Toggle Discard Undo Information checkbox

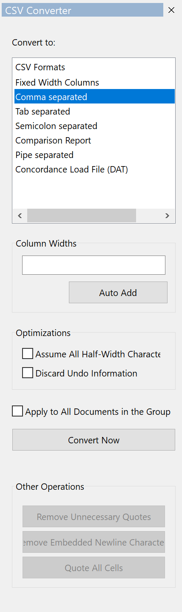coord(28,373)
